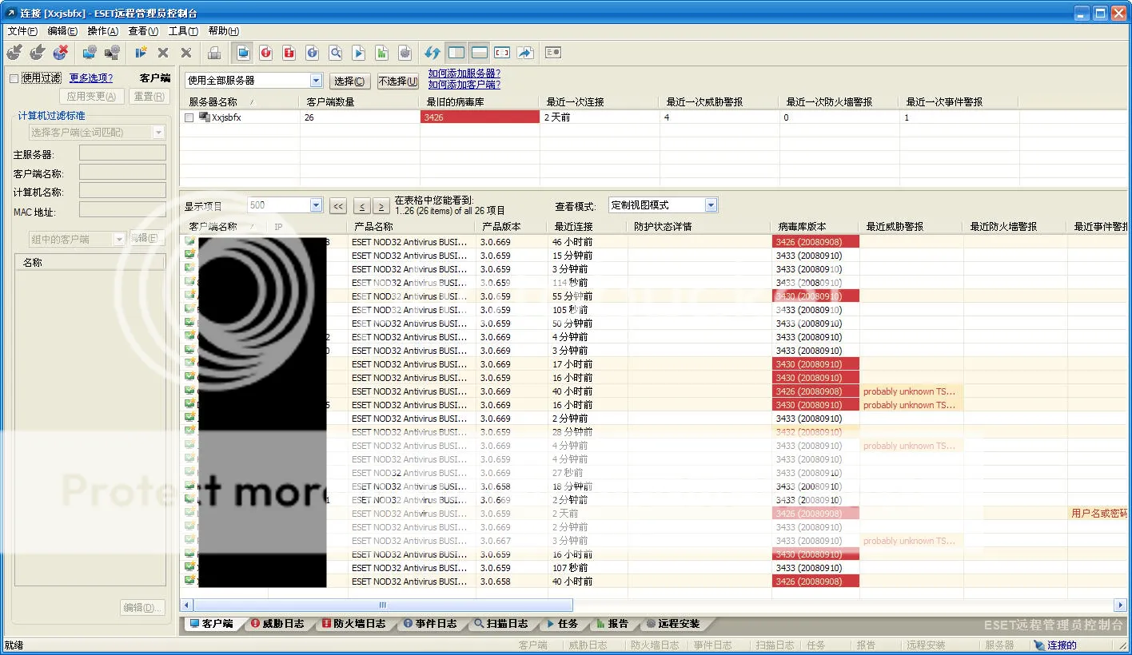Click the two-computers gear icon in toolbar
The width and height of the screenshot is (1132, 655).
pos(113,53)
